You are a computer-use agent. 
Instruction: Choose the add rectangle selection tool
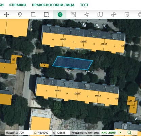(33, 15)
